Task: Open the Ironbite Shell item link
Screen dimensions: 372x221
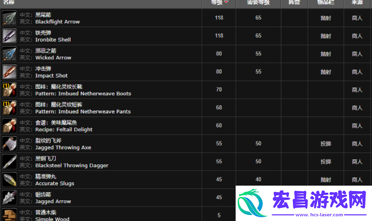Action: click(x=53, y=40)
